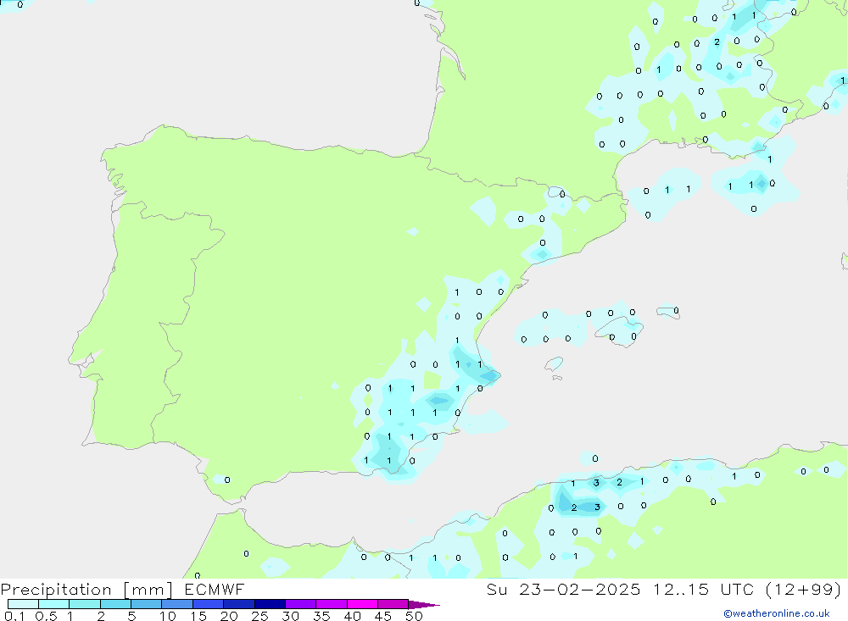This screenshot has width=848, height=621.
Task: Select the "ECMWF" model label
Action: [215, 589]
